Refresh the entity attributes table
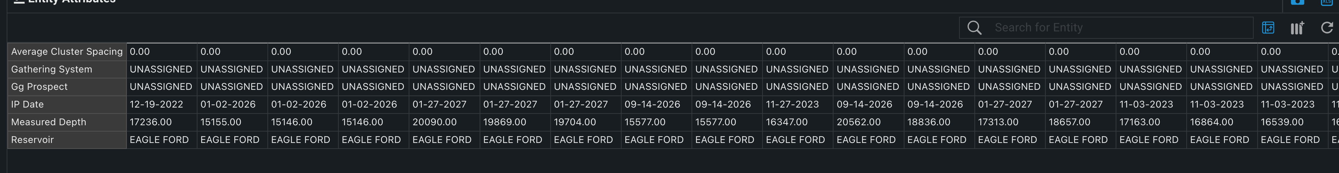1339x173 pixels. tap(1327, 27)
